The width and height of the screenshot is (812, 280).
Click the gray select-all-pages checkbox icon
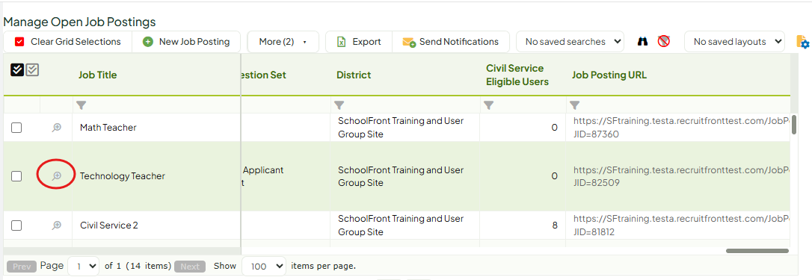point(33,70)
